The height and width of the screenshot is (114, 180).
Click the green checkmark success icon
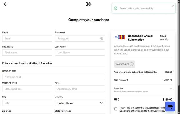point(116,8)
